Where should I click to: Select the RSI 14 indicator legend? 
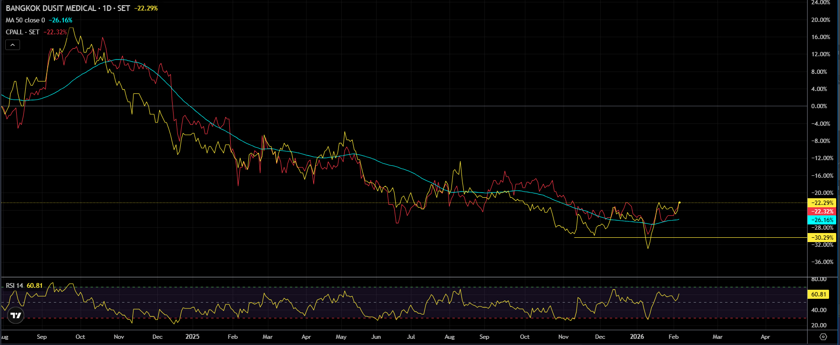[x=14, y=285]
